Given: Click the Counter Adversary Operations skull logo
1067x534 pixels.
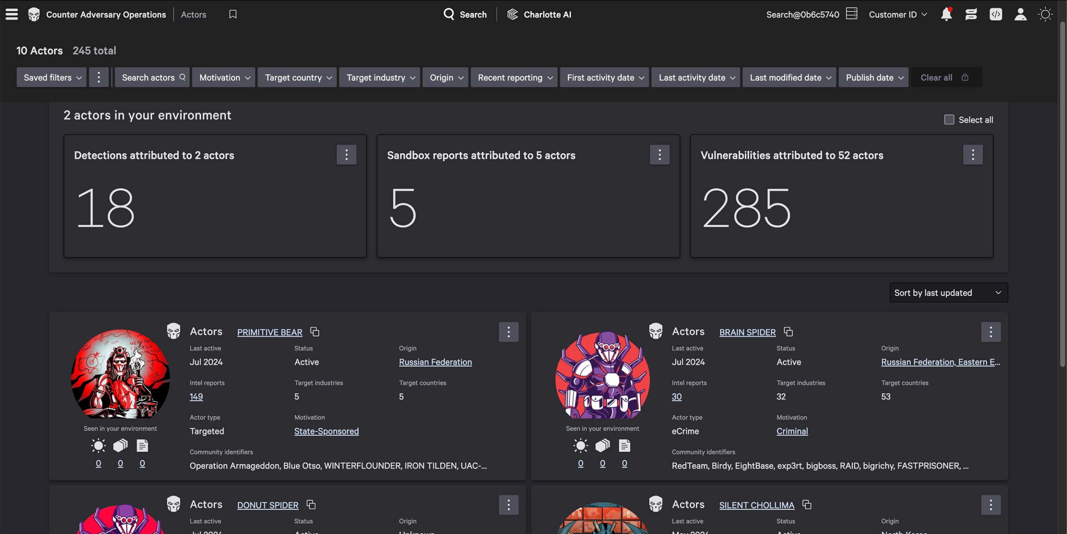Looking at the screenshot, I should tap(34, 14).
